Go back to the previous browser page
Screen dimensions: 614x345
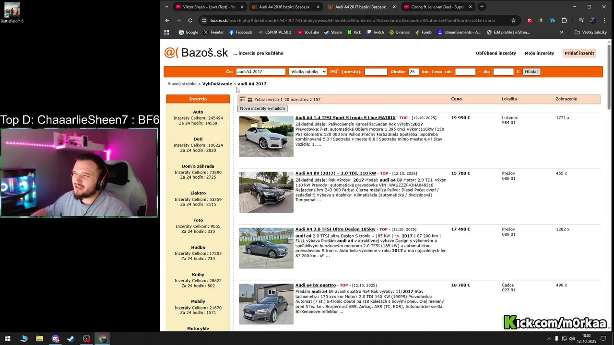(x=167, y=21)
